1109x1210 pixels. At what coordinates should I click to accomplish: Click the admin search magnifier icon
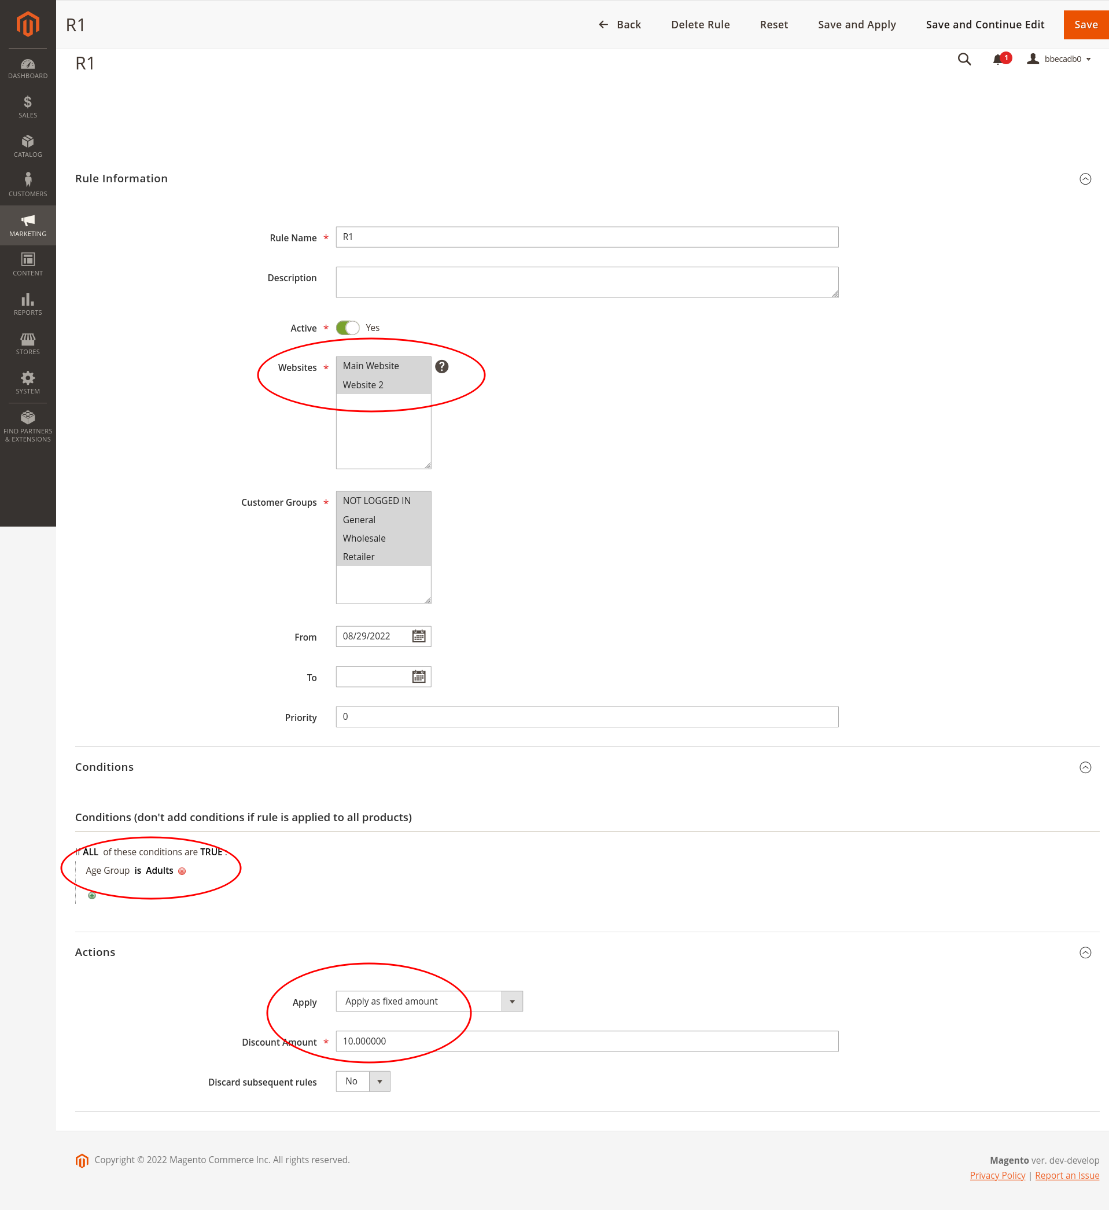[x=964, y=59]
